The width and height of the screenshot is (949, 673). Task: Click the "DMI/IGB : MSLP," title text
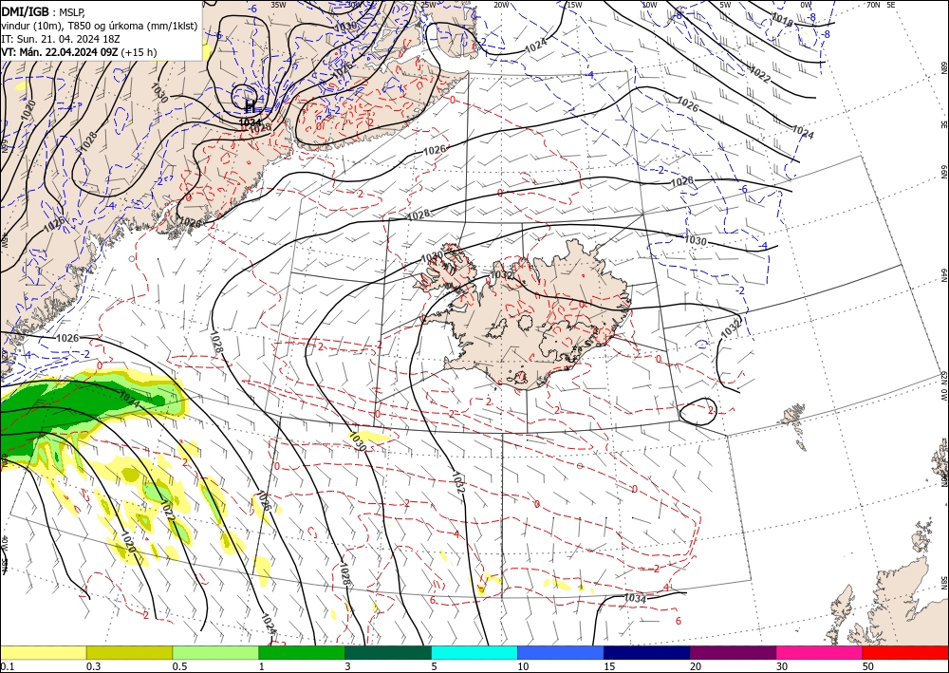pos(44,11)
